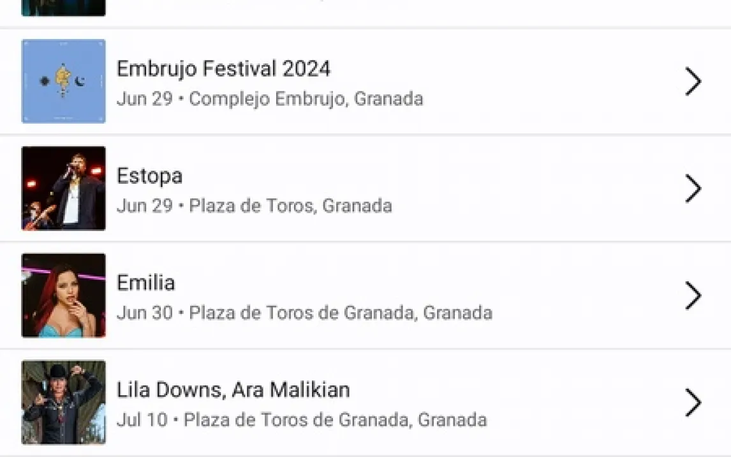Tap the Jun 29 date under Estopa
Image resolution: width=731 pixels, height=457 pixels.
pyautogui.click(x=144, y=206)
